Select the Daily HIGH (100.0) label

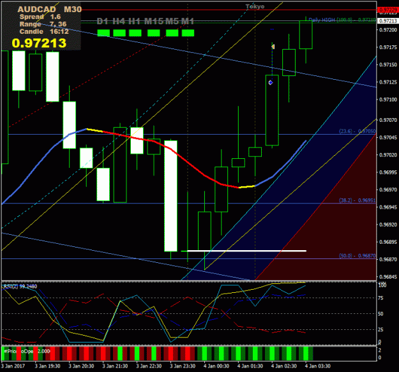[342, 20]
